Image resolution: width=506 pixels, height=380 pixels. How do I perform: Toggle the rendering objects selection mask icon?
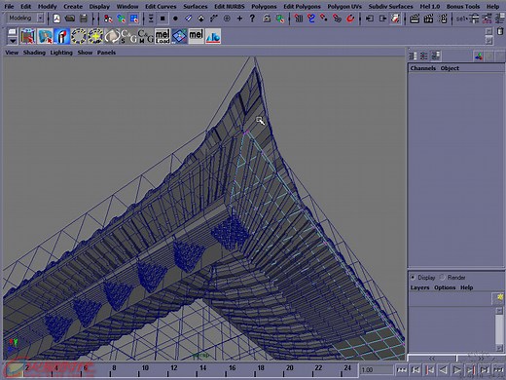[227, 19]
